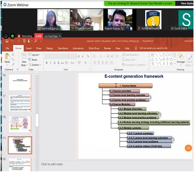Click the Arrange shapes icon
Image resolution: width=194 pixels, height=172 pixels.
(x=181, y=56)
